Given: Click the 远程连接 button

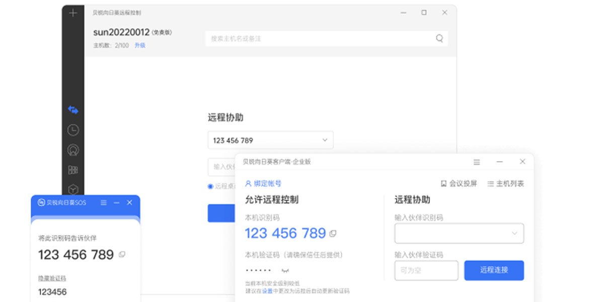Looking at the screenshot, I should 494,270.
